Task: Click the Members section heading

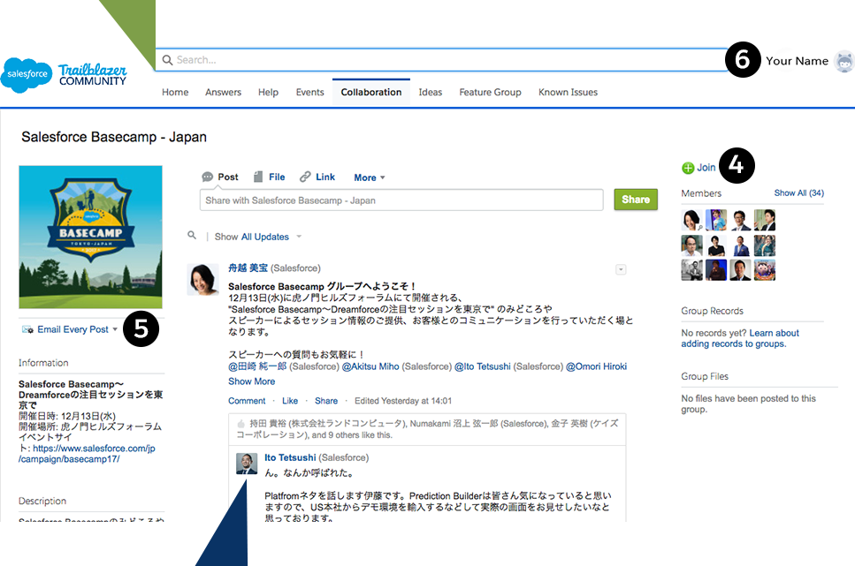Action: pos(701,193)
